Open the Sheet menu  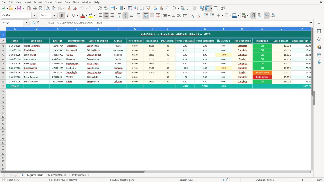coord(58,2)
